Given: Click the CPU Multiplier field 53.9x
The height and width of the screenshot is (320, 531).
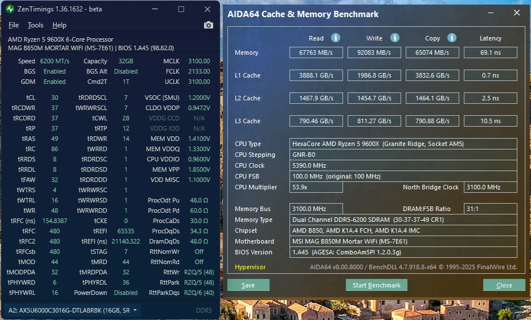Looking at the screenshot, I should pyautogui.click(x=316, y=187).
